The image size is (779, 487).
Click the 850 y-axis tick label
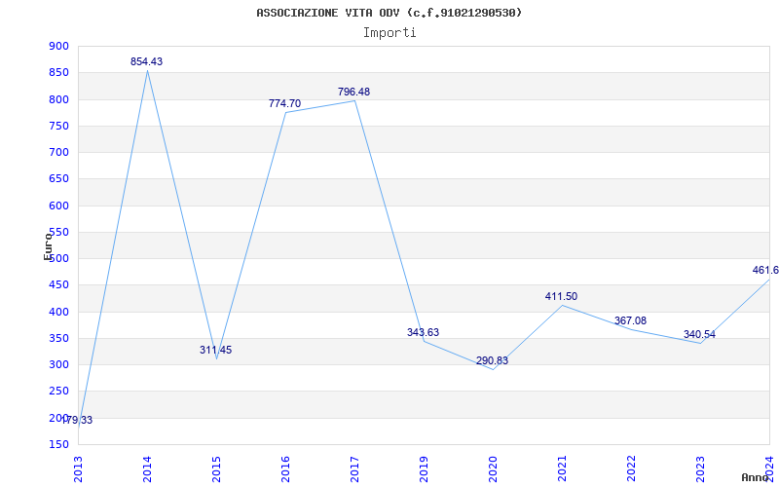tap(58, 72)
